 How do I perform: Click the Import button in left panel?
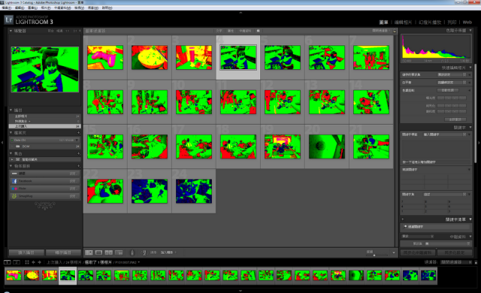[26, 252]
